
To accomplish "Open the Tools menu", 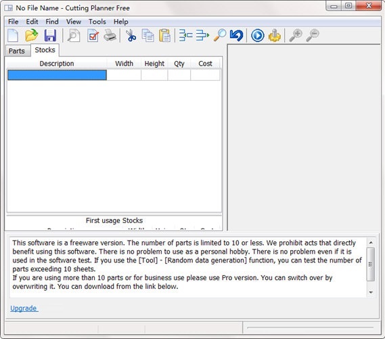I will [97, 22].
